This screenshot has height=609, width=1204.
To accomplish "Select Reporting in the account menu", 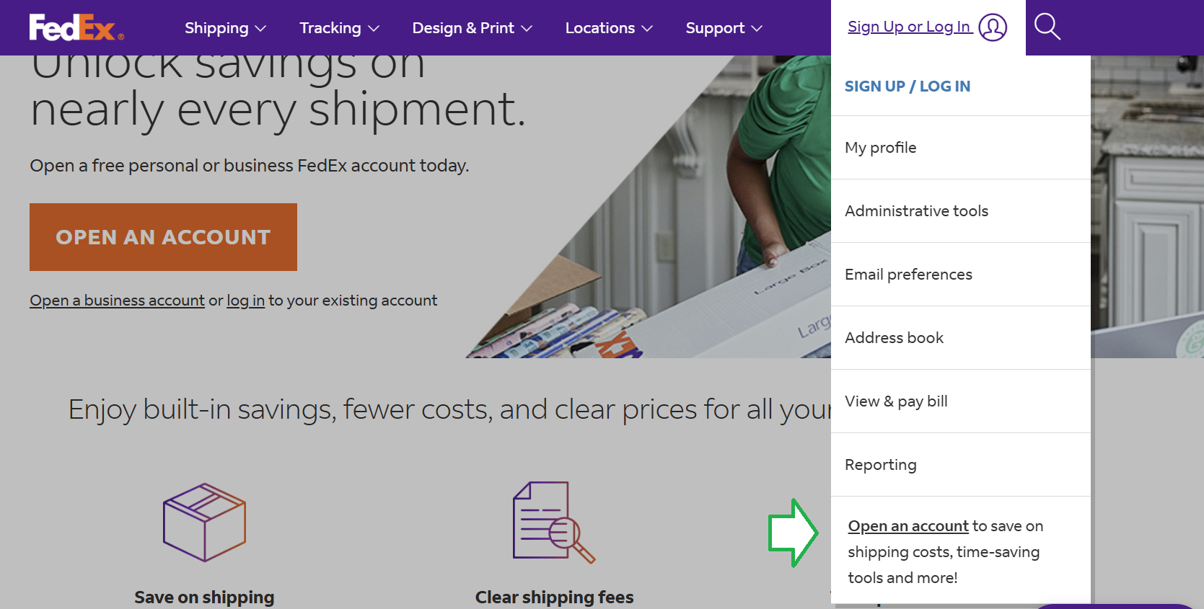I will pos(880,464).
